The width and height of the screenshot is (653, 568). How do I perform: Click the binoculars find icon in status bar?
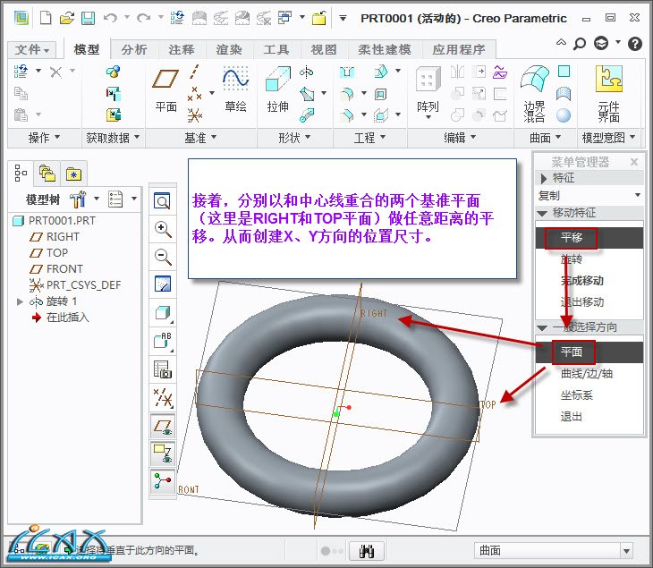click(366, 551)
